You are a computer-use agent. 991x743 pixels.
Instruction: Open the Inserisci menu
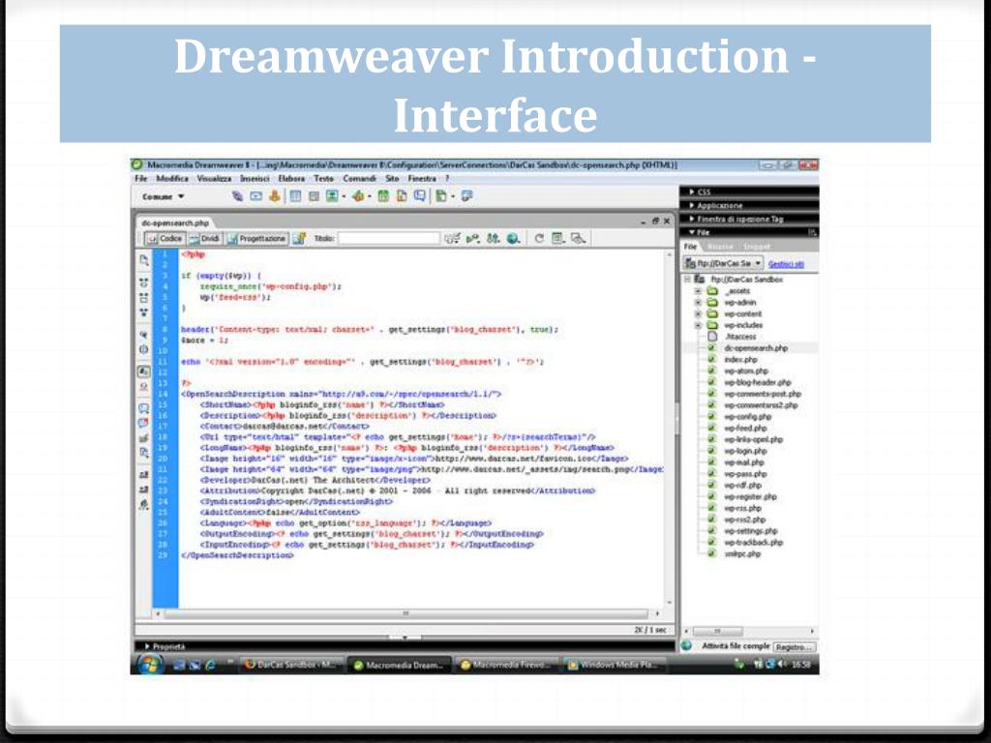[x=255, y=179]
